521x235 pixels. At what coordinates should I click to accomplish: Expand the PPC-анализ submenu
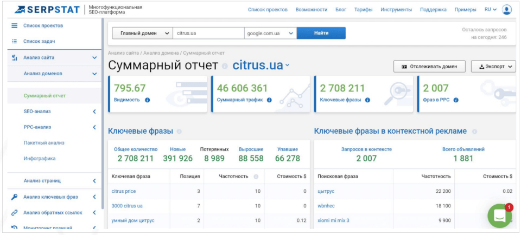click(x=94, y=127)
